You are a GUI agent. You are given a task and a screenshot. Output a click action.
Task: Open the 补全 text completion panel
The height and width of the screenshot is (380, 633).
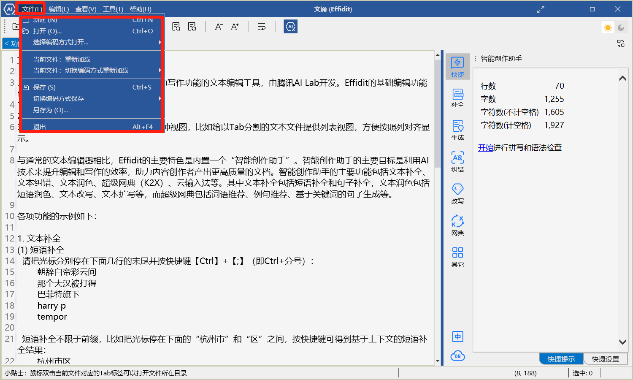click(457, 98)
